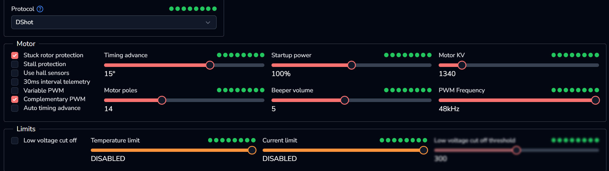609x171 pixels.
Task: Enable Auto timing advance checkbox
Action: click(15, 108)
